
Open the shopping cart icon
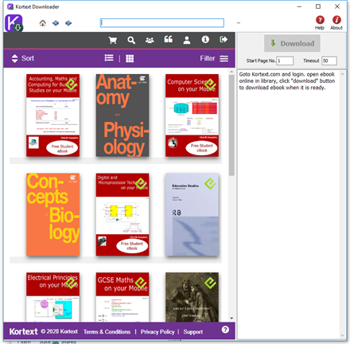click(x=113, y=40)
